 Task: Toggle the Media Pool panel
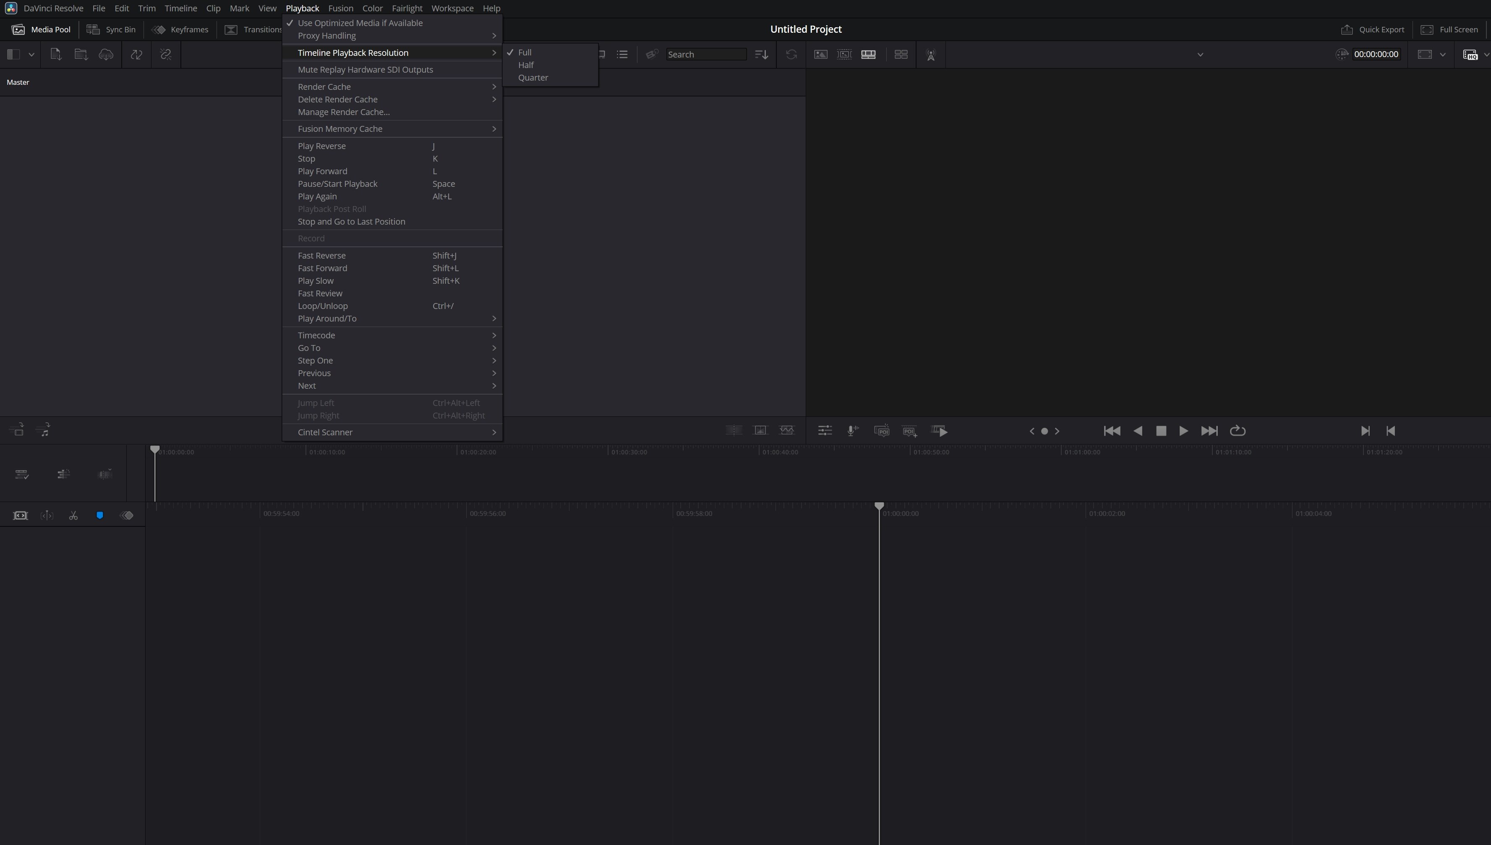coord(41,30)
